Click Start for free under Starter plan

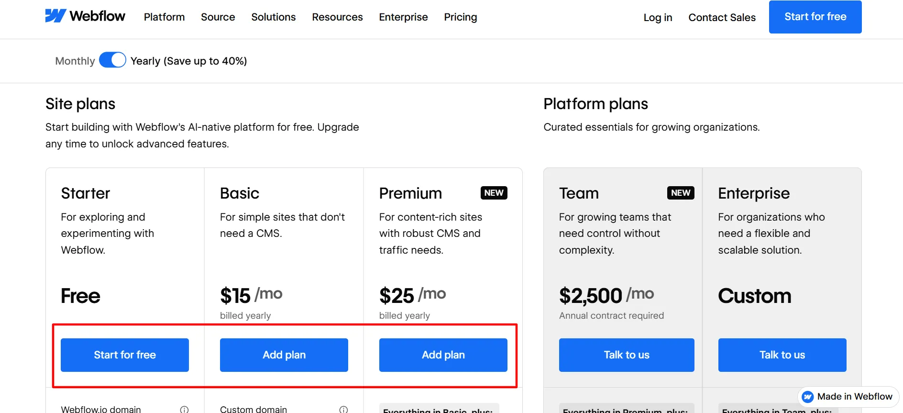(x=125, y=355)
